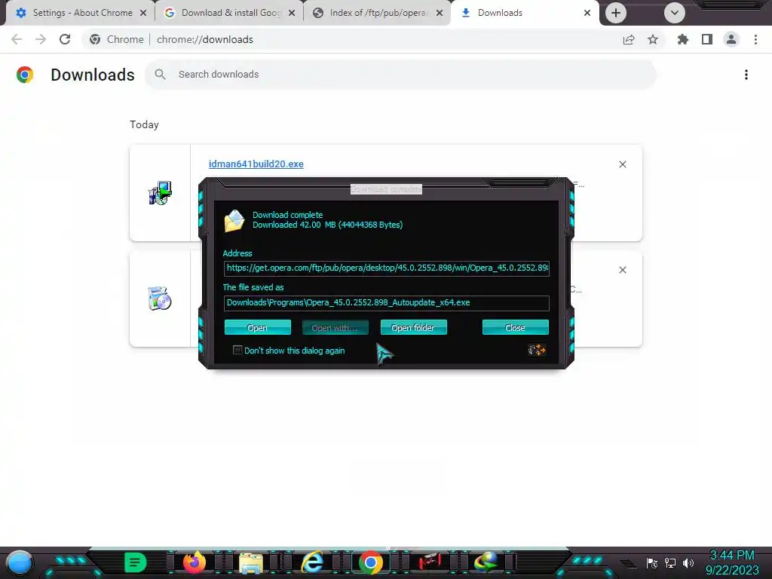The width and height of the screenshot is (772, 579).
Task: Open Internet Download Manager taskbar icon
Action: [x=486, y=562]
